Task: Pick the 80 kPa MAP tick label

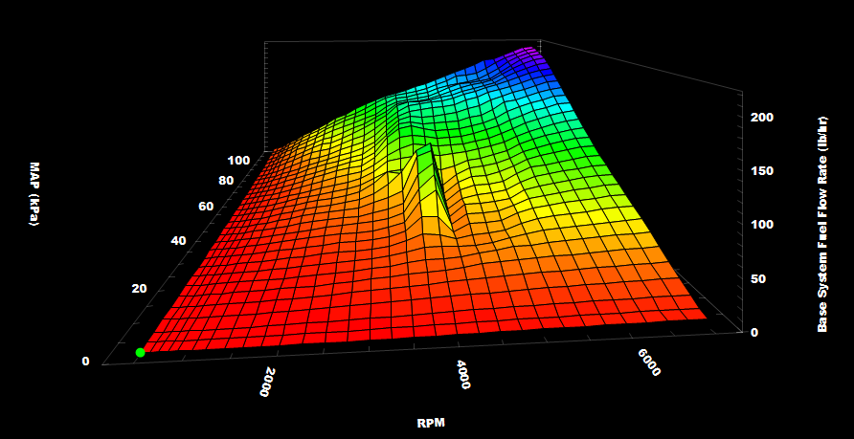Action: coord(226,180)
